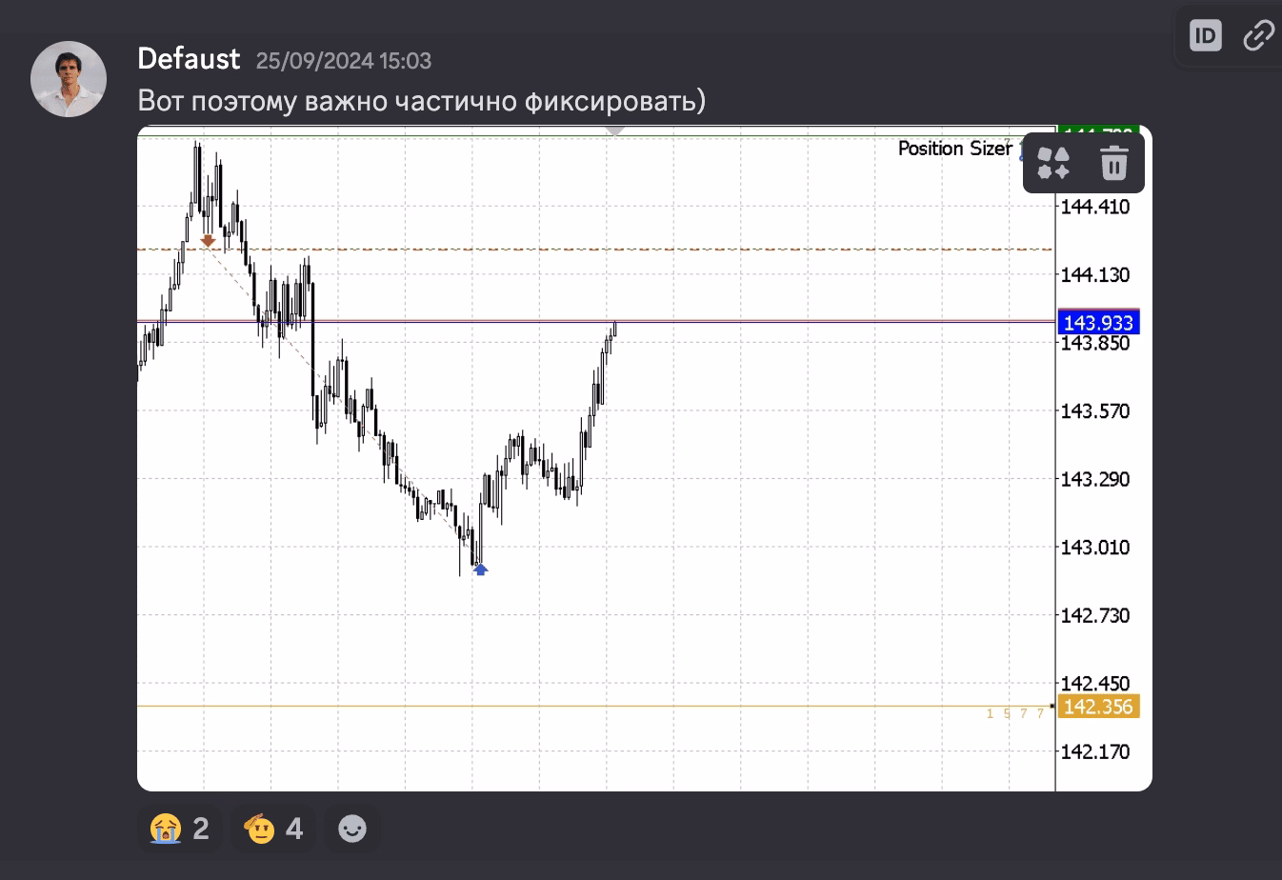Toggle the saluting face reaction
The width and height of the screenshot is (1282, 880).
point(273,829)
